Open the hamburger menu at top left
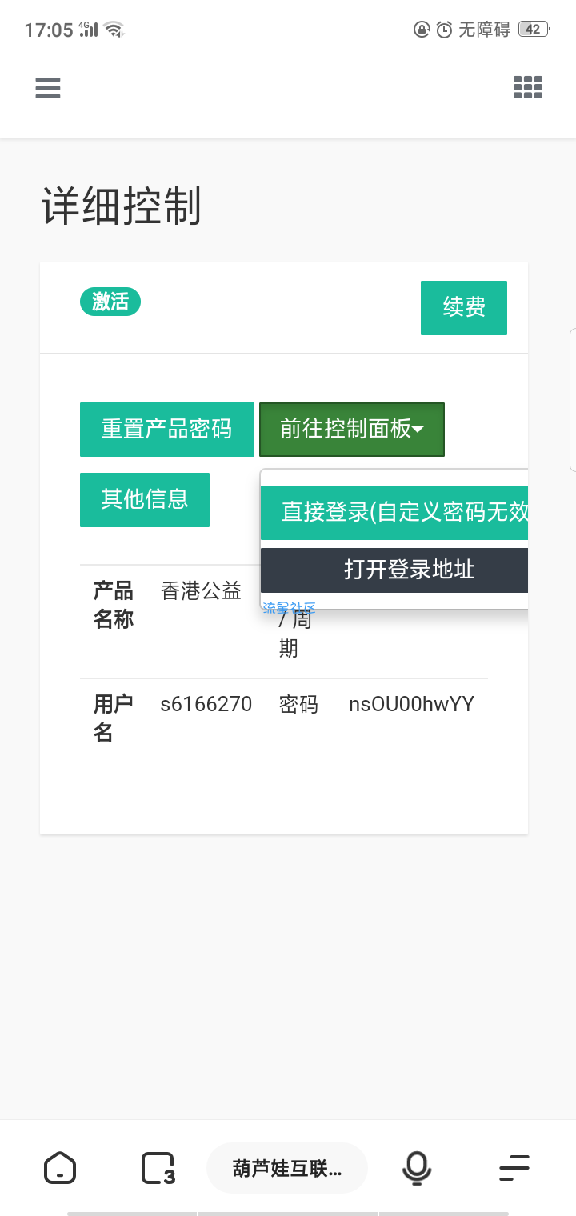This screenshot has width=576, height=1216. coord(48,87)
